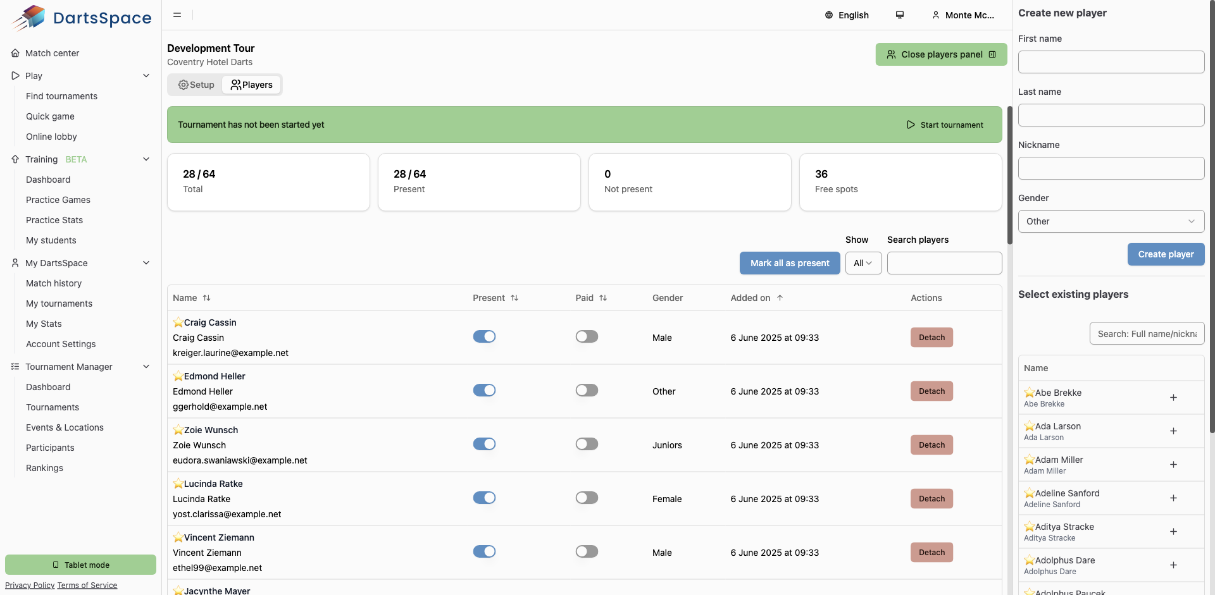Viewport: 1215px width, 595px height.
Task: Focus the Search players input field
Action: (944, 263)
